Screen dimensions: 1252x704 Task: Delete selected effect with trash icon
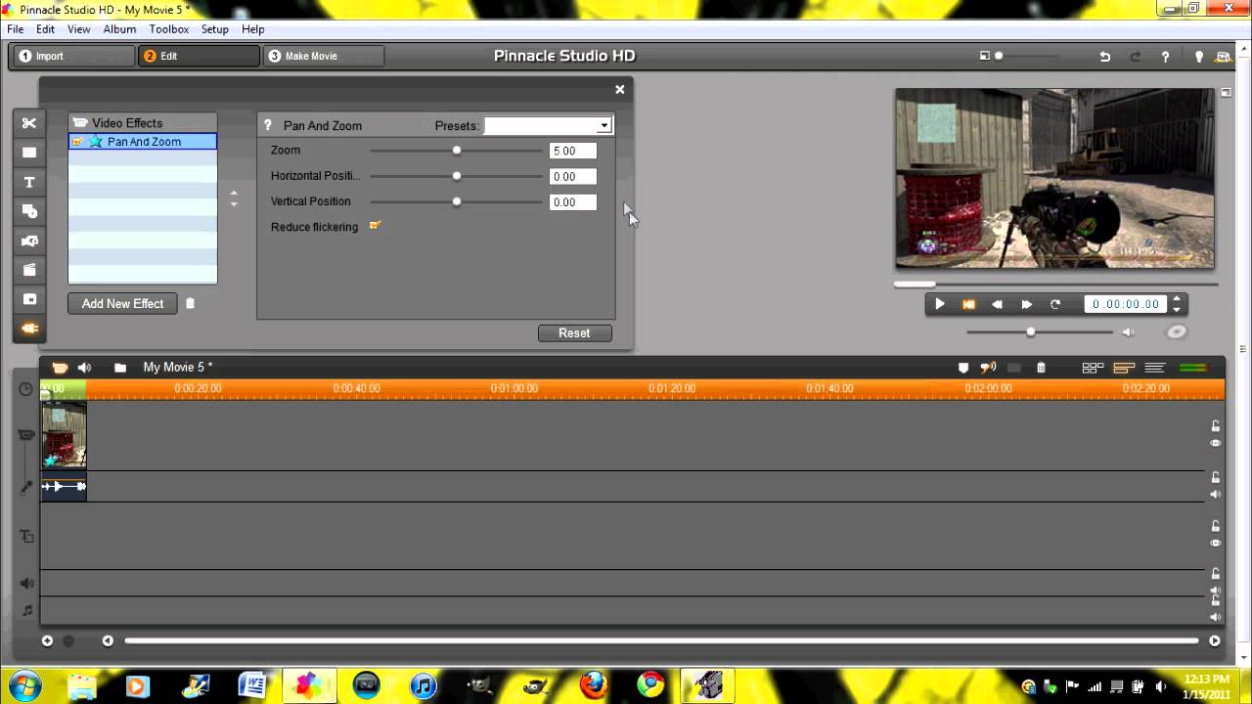(190, 303)
